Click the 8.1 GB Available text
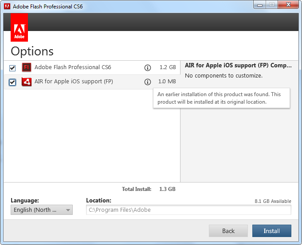This screenshot has height=245, width=302. [273, 201]
